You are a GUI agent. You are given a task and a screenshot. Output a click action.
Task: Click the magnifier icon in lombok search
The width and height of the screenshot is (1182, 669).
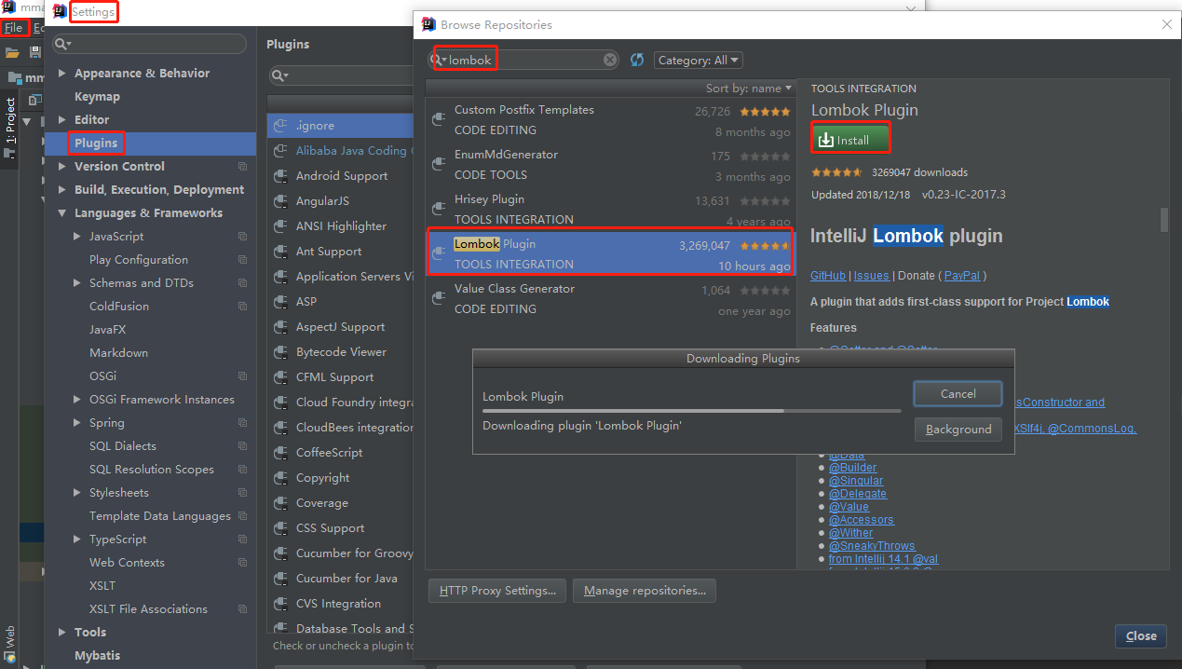click(x=438, y=60)
